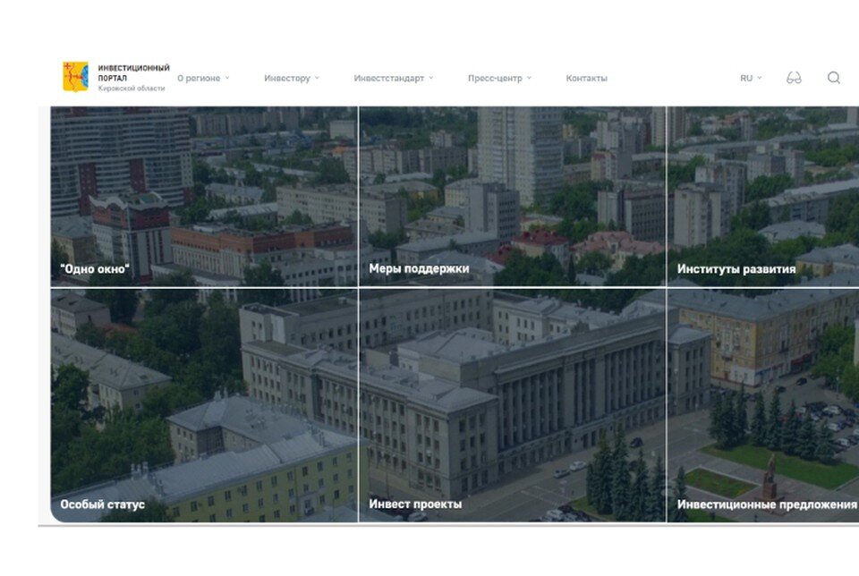Open the RU language selector
Screen dimensions: 859x576
[751, 79]
